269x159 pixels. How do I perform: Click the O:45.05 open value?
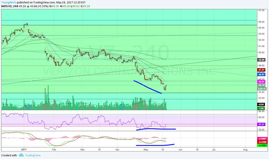(54, 6)
